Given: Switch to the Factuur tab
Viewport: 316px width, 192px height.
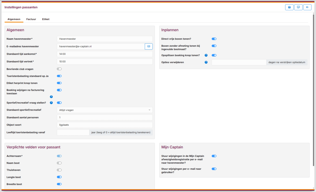Looking at the screenshot, I should tap(31, 19).
